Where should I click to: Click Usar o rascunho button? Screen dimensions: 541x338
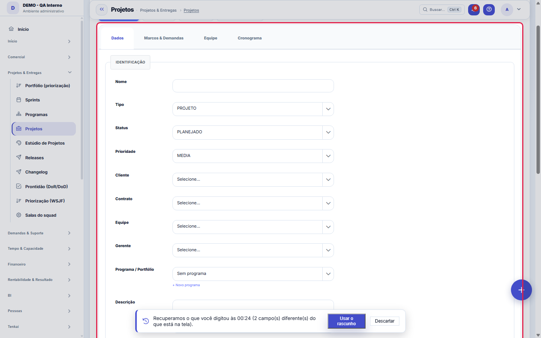click(346, 321)
